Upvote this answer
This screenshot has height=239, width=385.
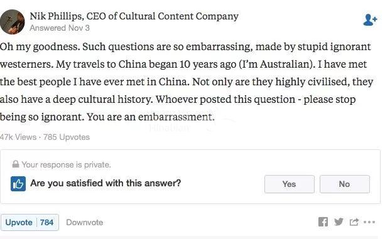(19, 223)
